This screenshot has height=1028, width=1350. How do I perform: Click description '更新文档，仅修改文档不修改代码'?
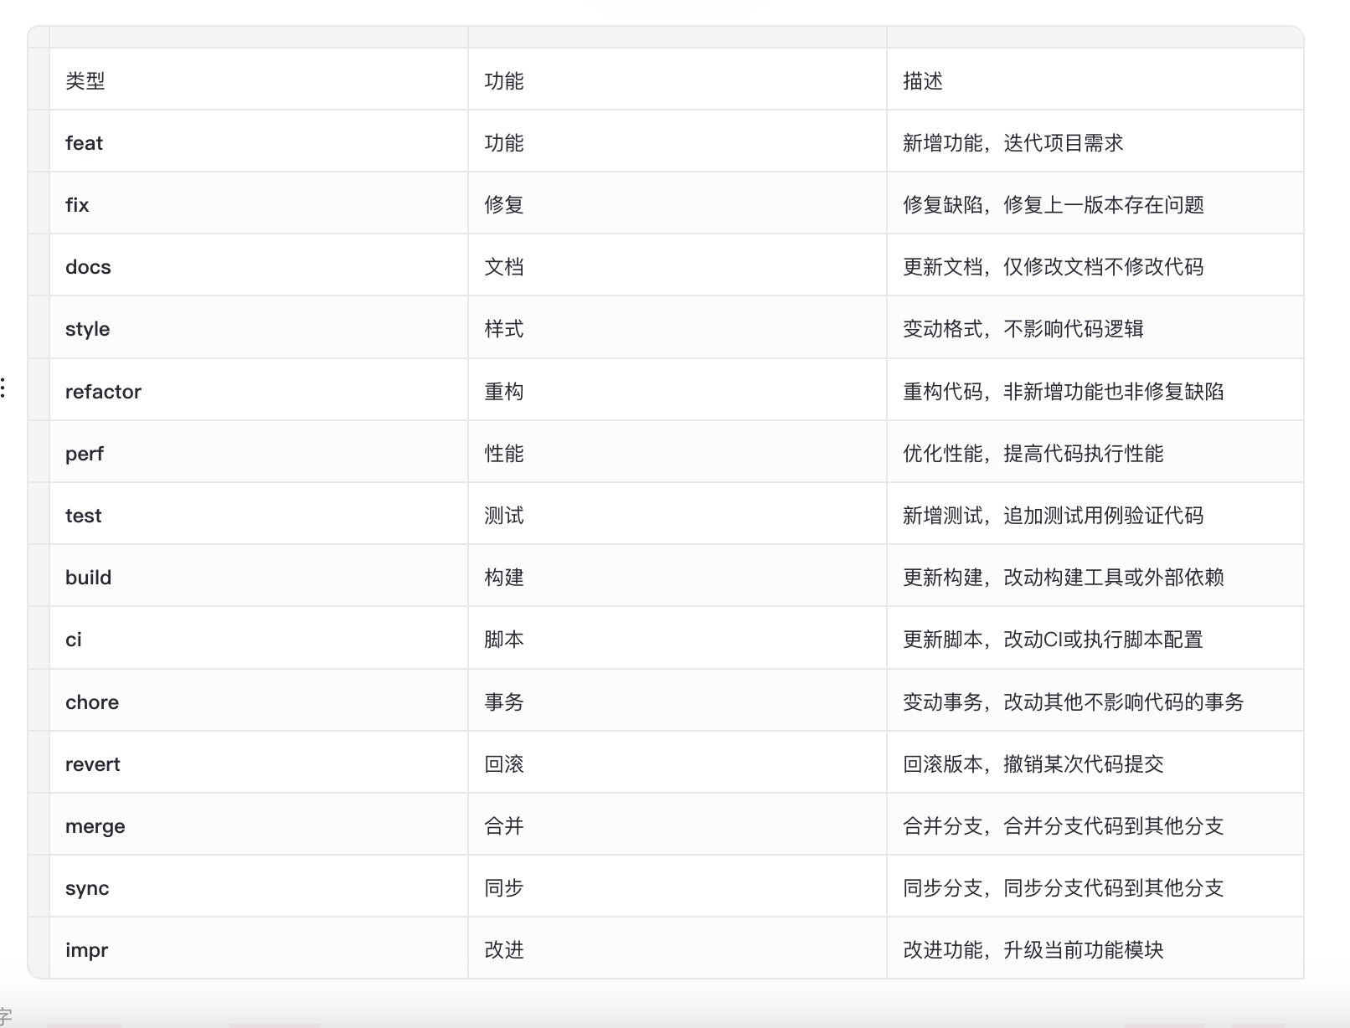[x=1054, y=266]
